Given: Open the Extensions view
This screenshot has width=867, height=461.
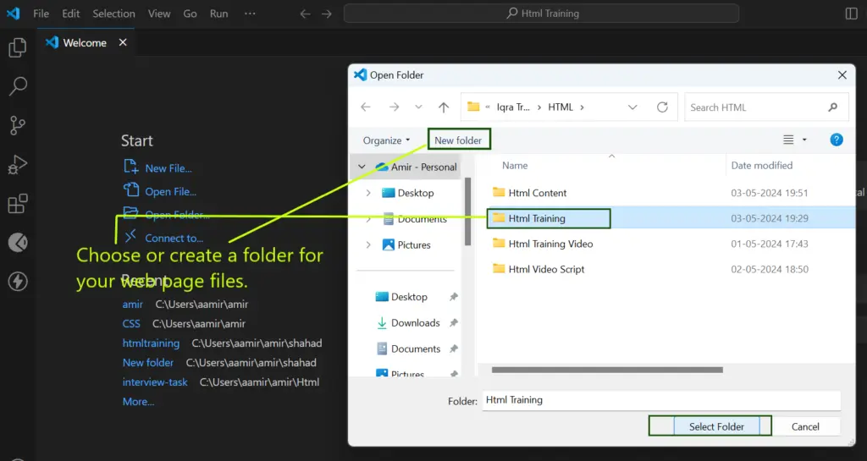Looking at the screenshot, I should (x=18, y=204).
